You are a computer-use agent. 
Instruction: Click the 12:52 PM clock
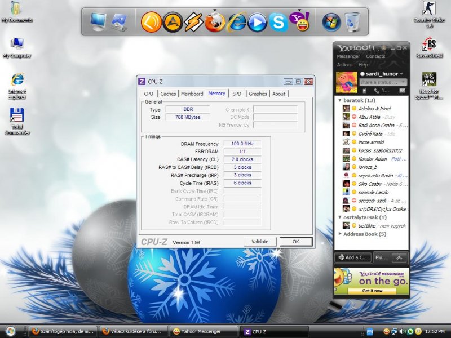coord(435,332)
